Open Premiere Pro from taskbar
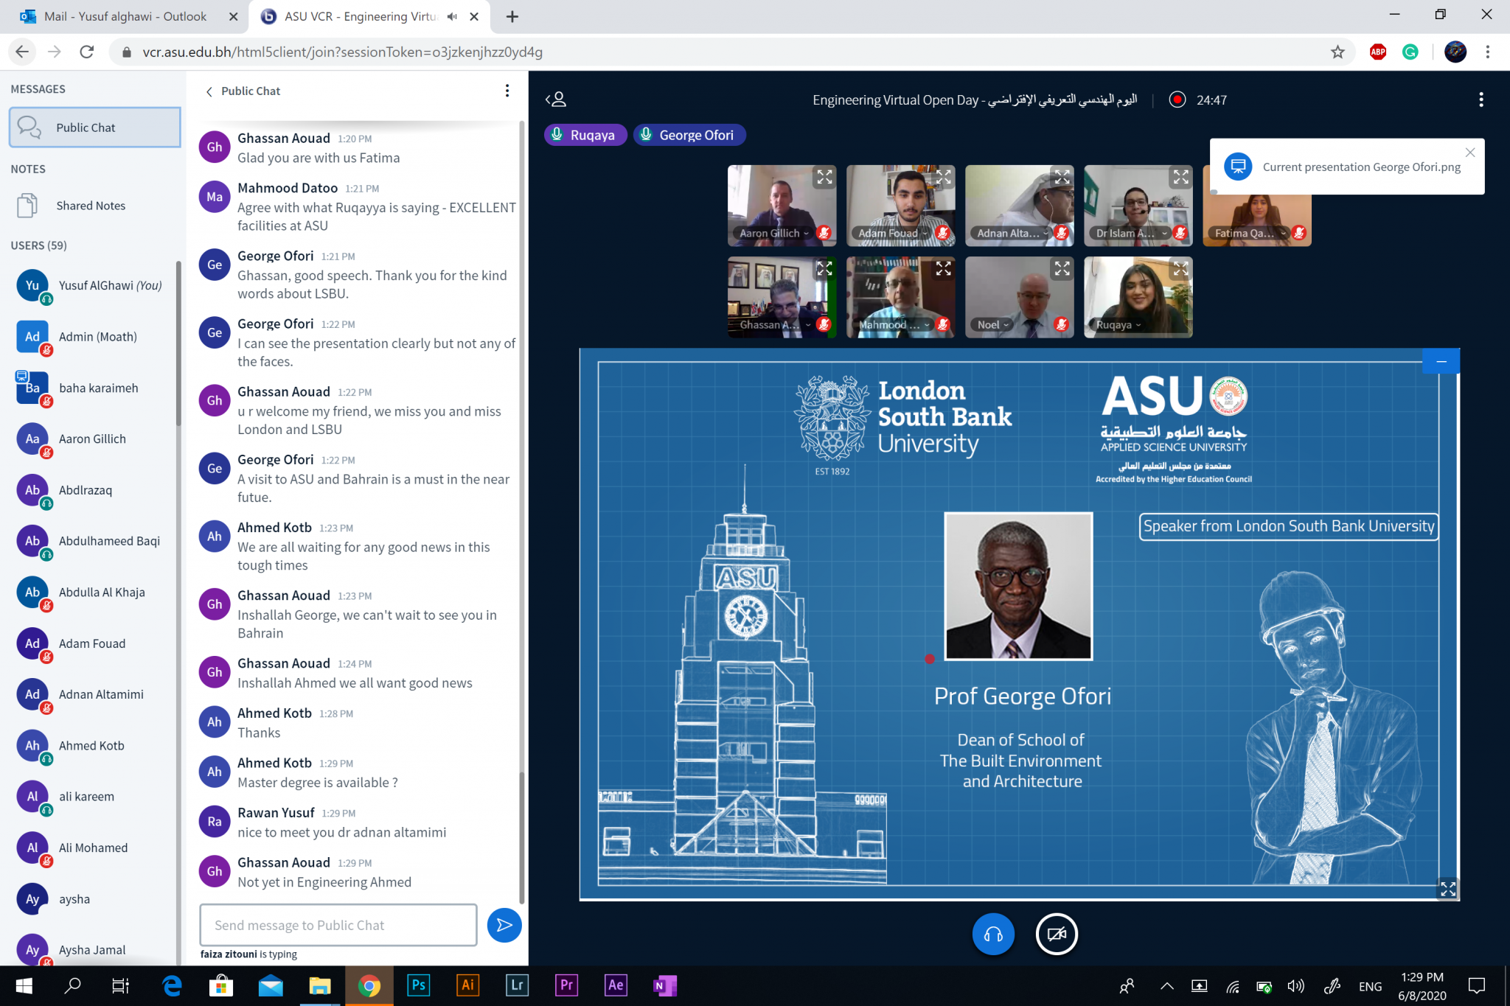The width and height of the screenshot is (1510, 1006). tap(567, 985)
